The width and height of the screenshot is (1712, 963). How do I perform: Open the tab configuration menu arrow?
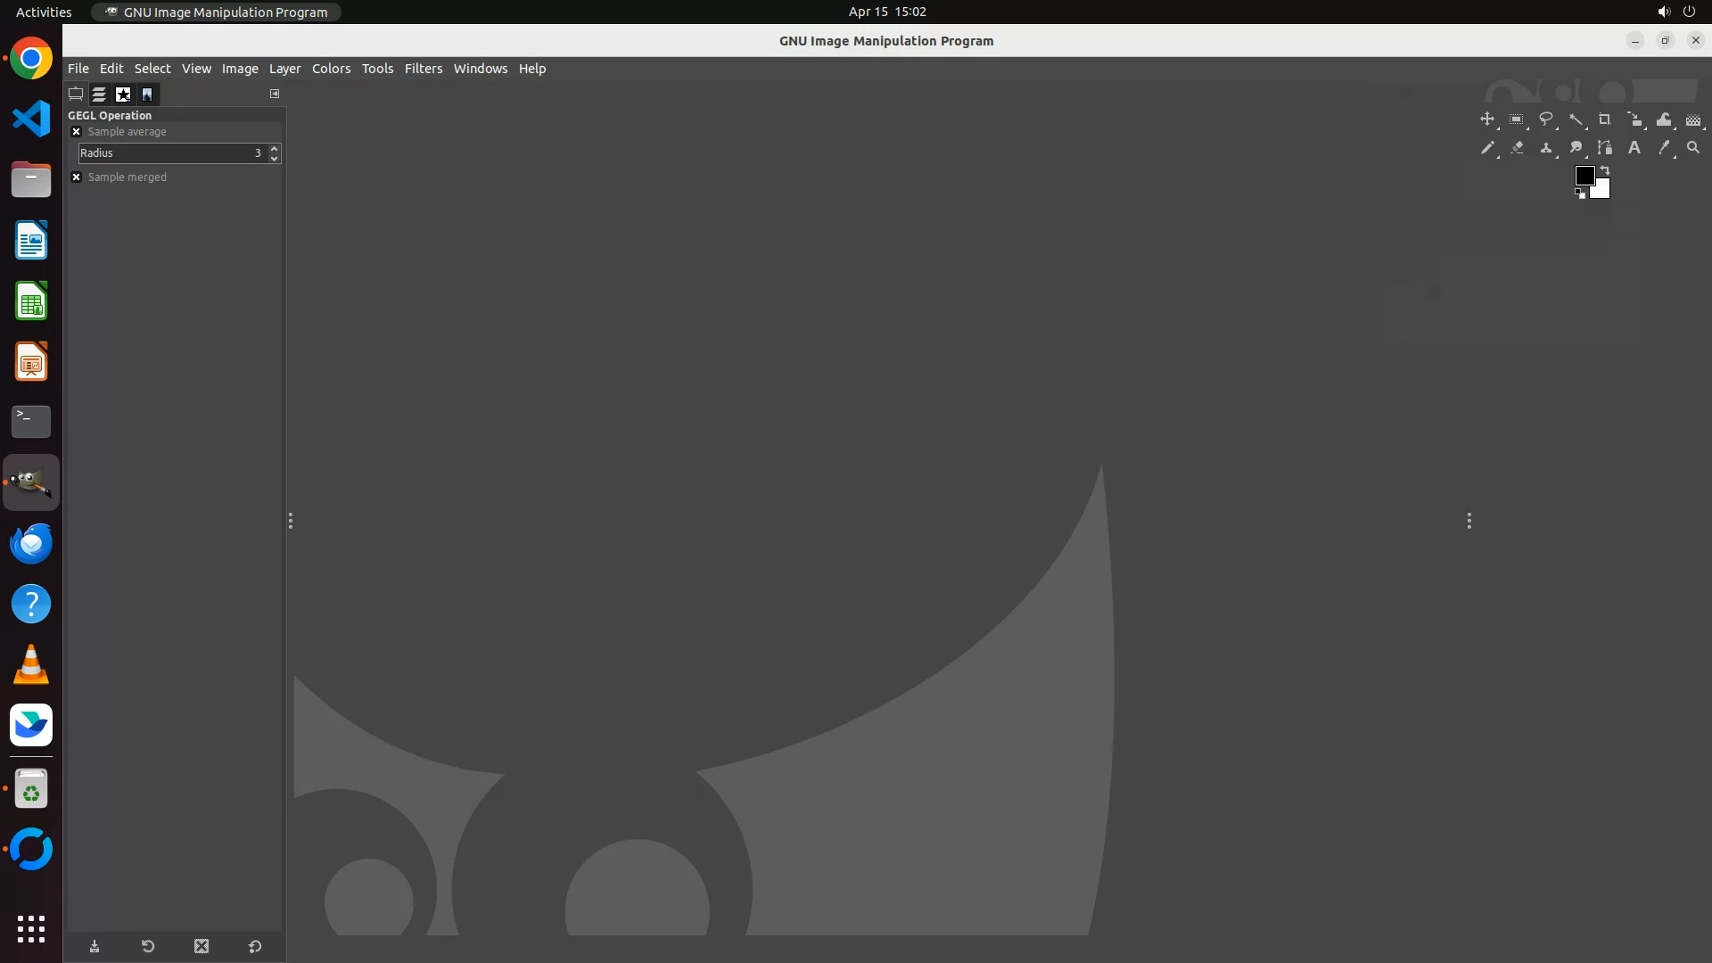(275, 94)
